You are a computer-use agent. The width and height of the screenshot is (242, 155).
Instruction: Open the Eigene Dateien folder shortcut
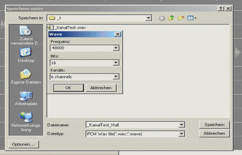pyautogui.click(x=26, y=77)
